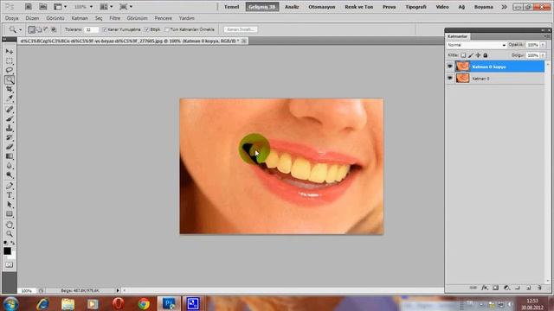Select the Clone Stamp tool
554x311 pixels.
10,128
